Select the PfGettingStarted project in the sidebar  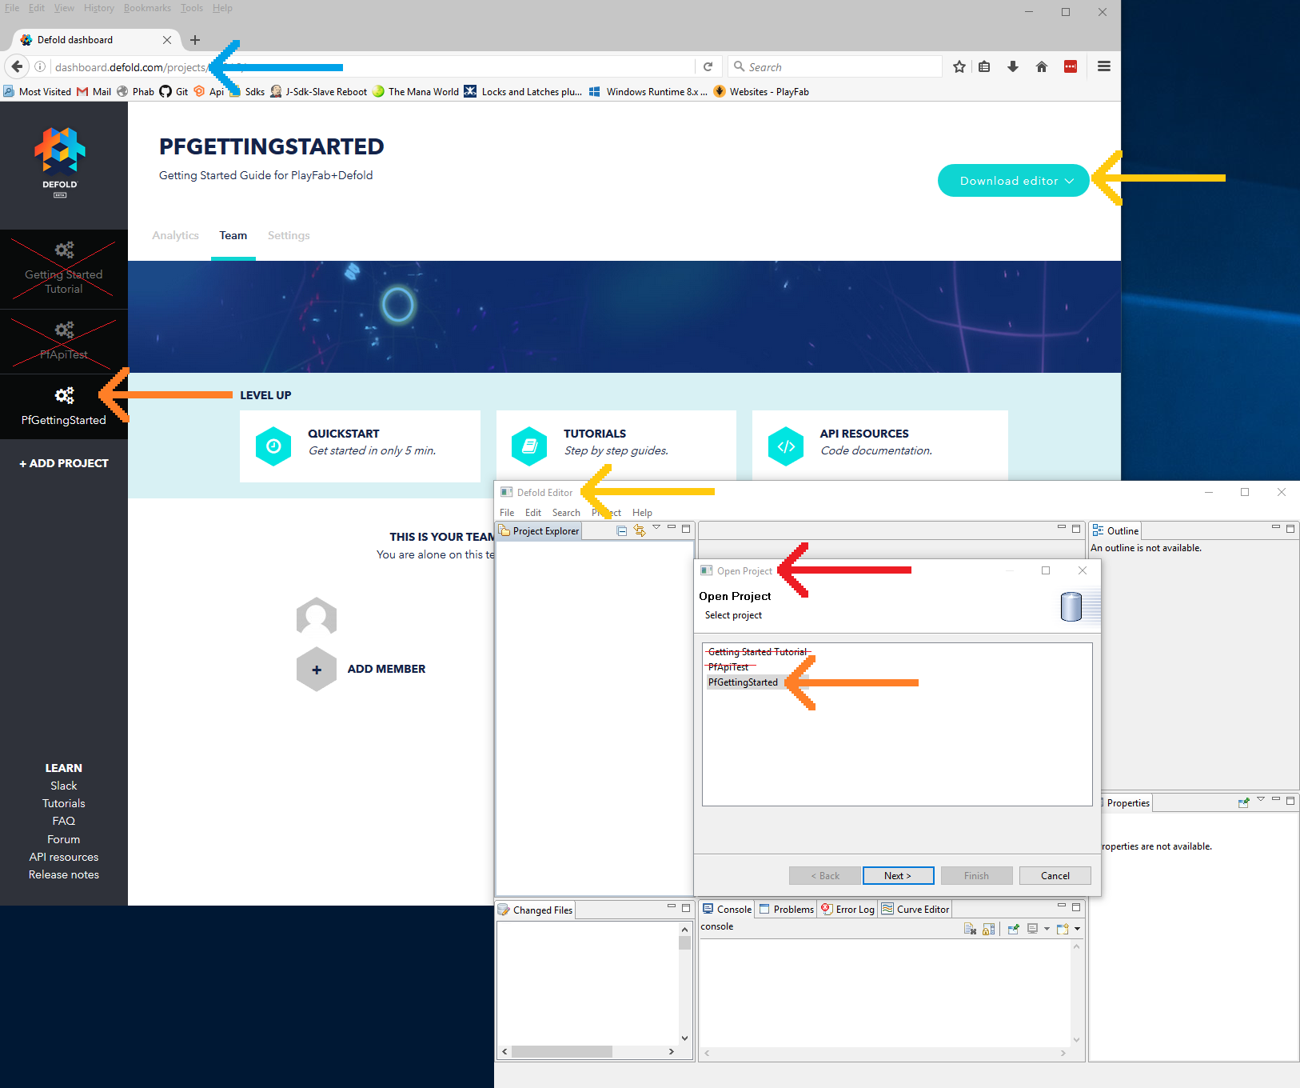[x=64, y=406]
